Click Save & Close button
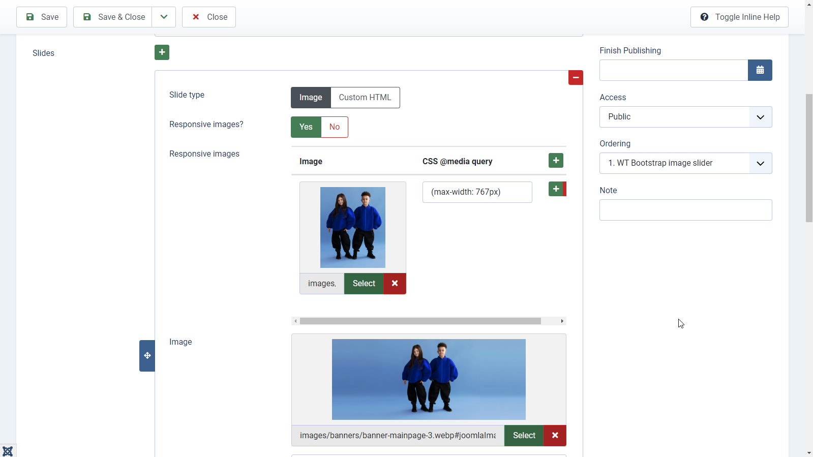813x457 pixels. pos(113,17)
